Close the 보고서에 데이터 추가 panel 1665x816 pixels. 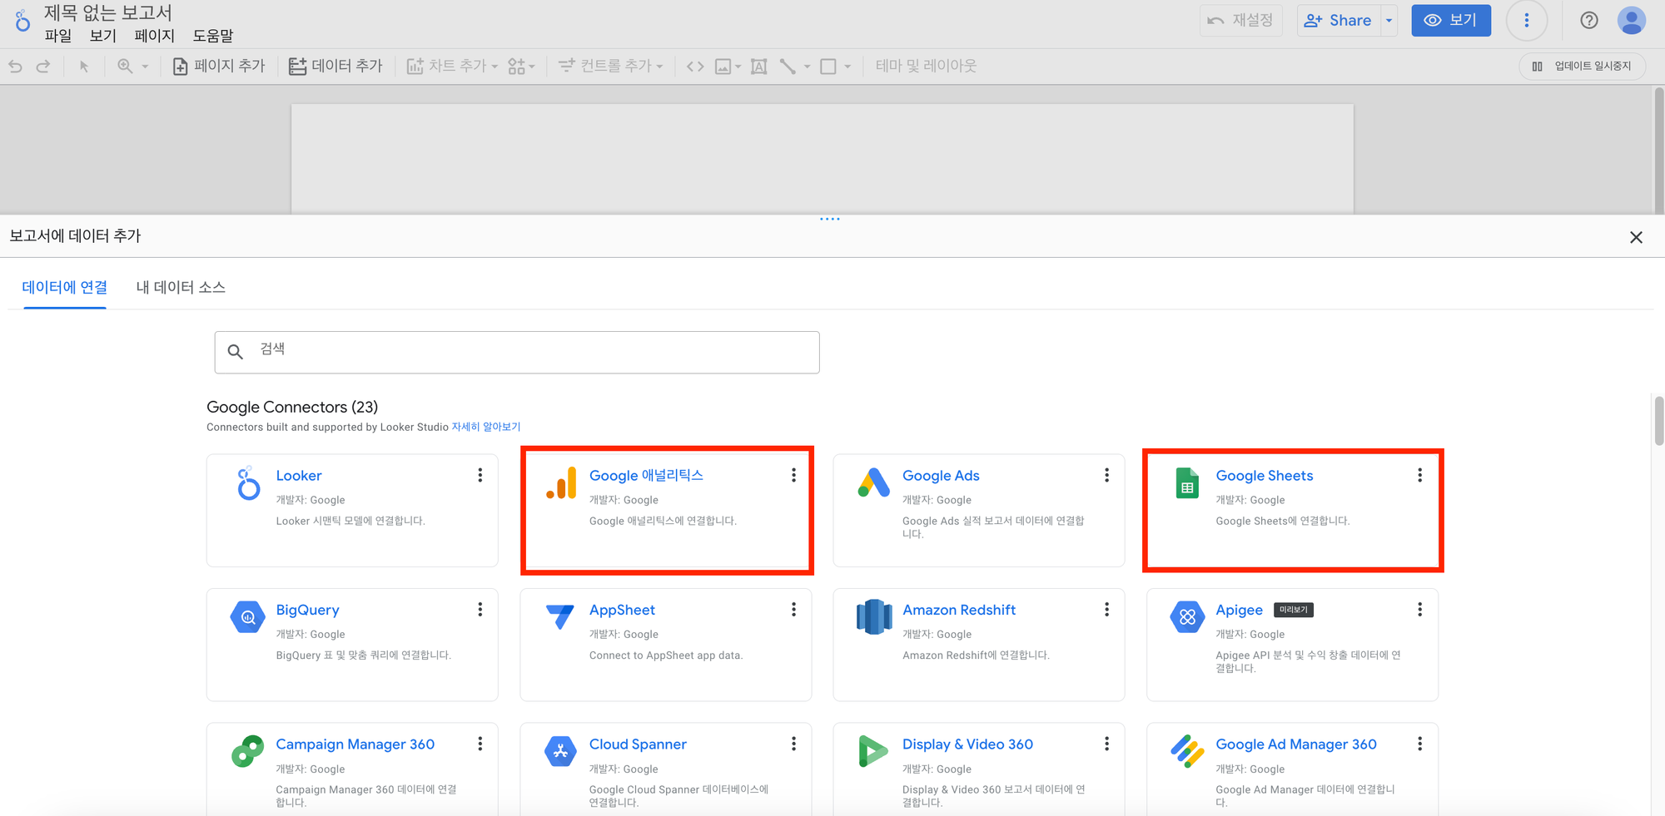[x=1636, y=237]
